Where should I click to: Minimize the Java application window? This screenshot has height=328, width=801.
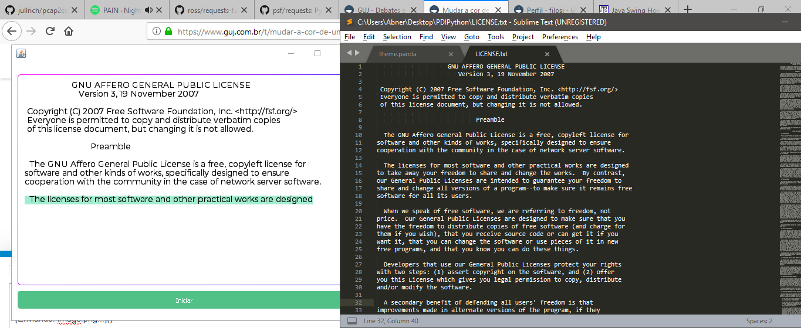(x=291, y=53)
